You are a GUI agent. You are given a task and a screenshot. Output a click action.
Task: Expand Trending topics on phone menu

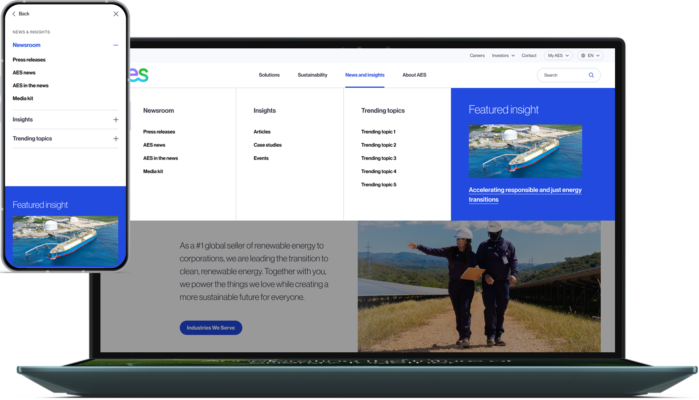116,139
